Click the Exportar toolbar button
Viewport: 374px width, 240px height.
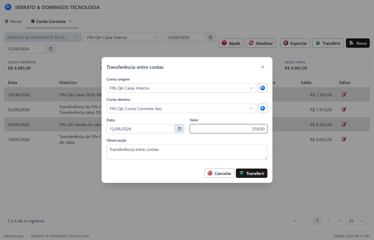coord(295,43)
